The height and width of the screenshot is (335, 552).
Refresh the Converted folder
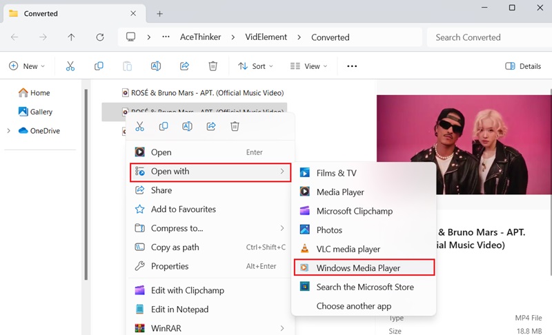pyautogui.click(x=100, y=37)
